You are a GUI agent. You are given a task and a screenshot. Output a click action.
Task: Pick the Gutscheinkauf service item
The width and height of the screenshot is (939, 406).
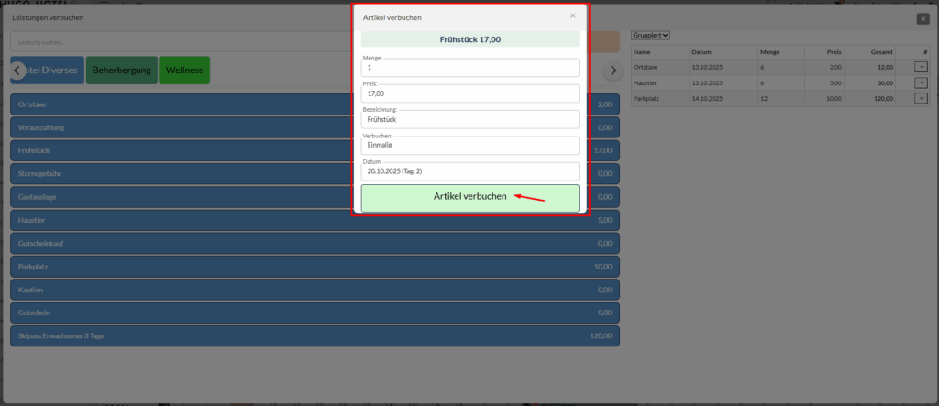pyautogui.click(x=183, y=244)
